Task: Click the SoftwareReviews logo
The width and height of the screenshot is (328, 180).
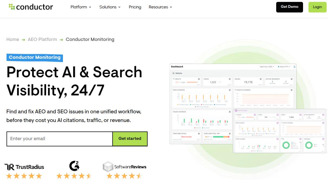Action: (x=125, y=167)
